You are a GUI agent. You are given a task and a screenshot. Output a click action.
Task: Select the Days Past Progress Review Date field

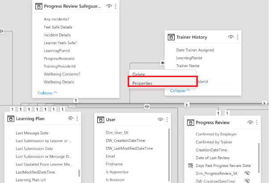click(223, 166)
